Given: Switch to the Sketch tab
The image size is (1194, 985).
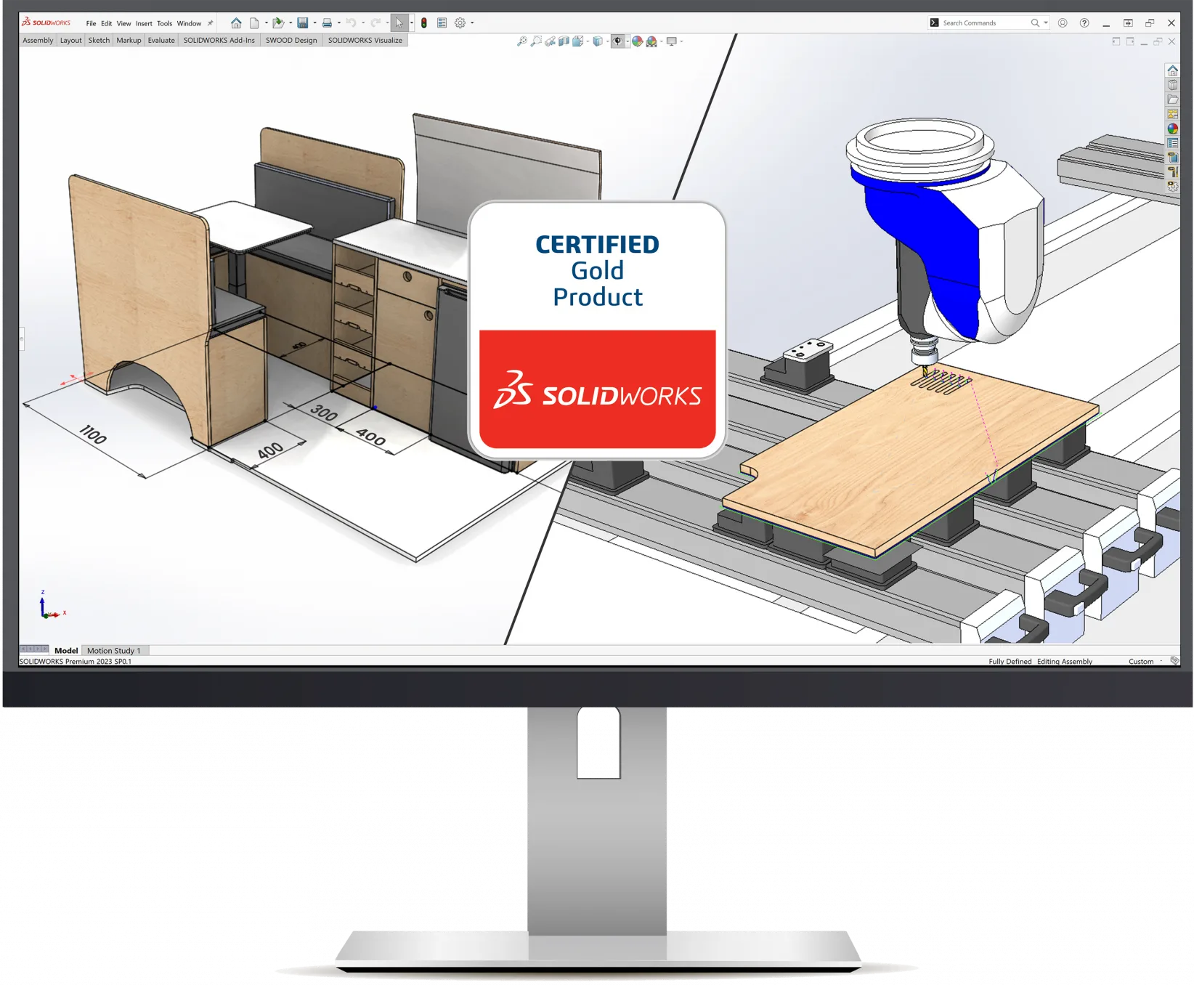Looking at the screenshot, I should pos(99,41).
